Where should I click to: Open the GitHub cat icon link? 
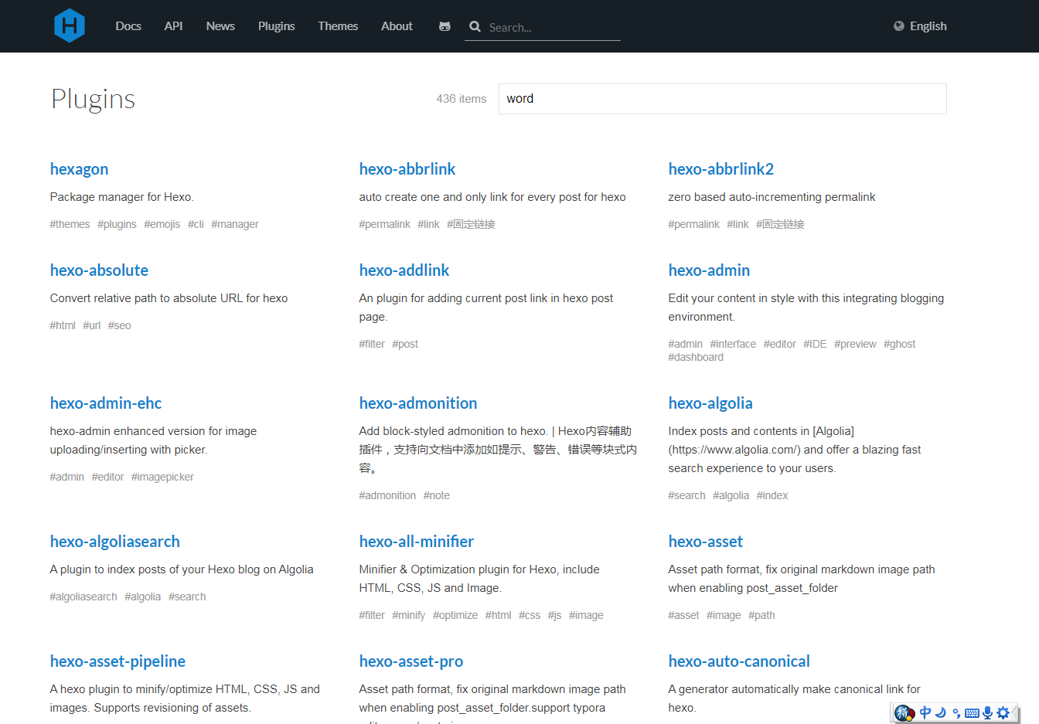click(x=445, y=26)
